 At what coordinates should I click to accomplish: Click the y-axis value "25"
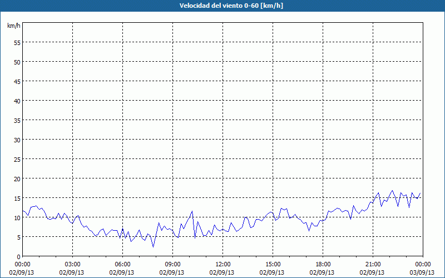[x=17, y=160]
